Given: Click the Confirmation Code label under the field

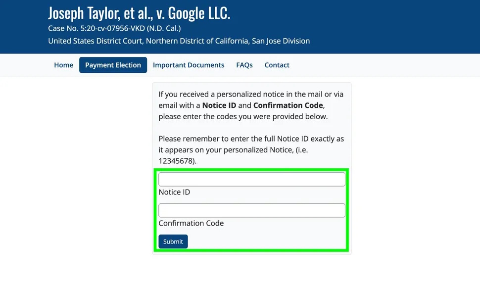Looking at the screenshot, I should click(x=191, y=223).
